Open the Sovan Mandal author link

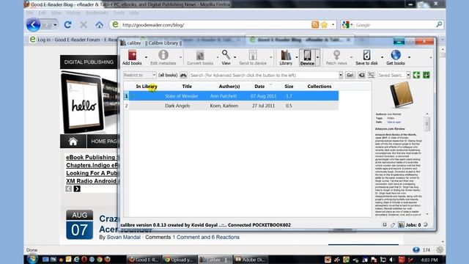pos(124,237)
